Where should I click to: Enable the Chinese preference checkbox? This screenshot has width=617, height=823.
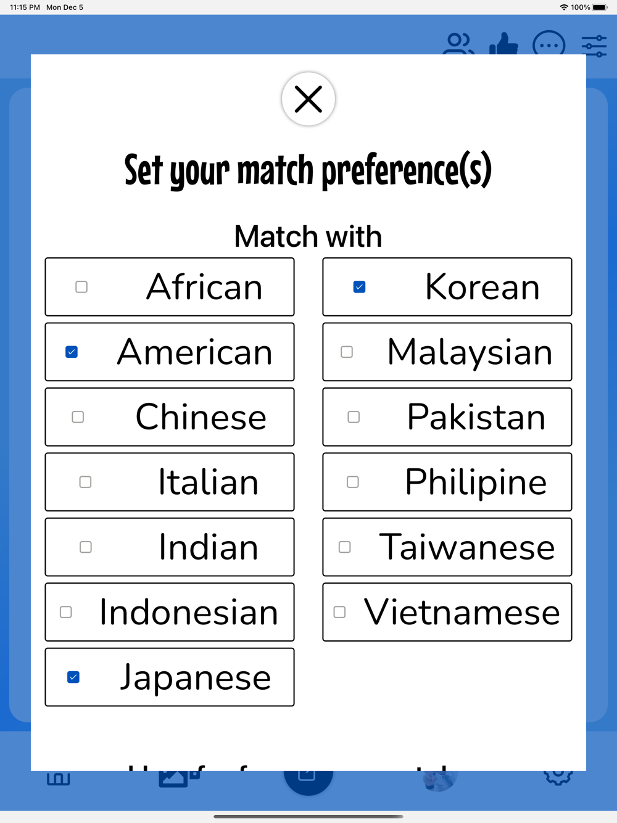click(x=78, y=417)
